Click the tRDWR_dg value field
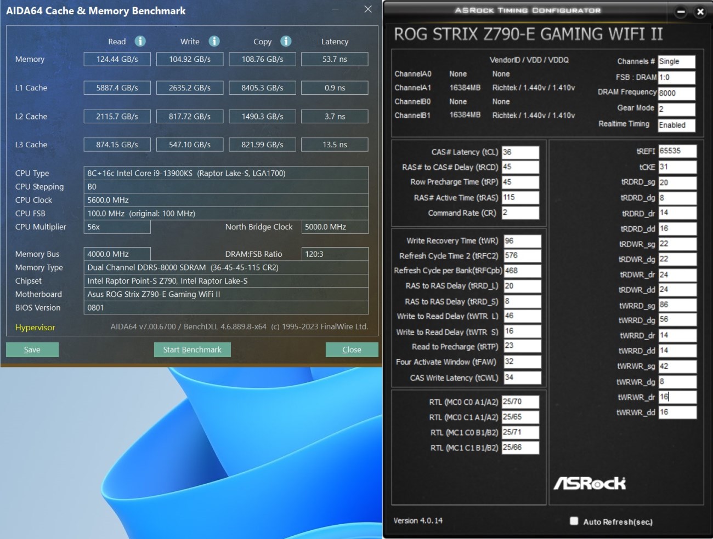713x539 pixels. (677, 259)
